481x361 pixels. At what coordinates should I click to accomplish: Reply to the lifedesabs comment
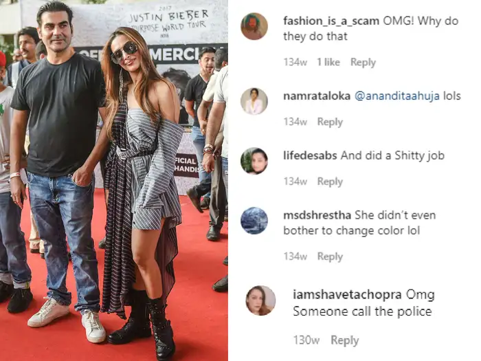point(330,182)
